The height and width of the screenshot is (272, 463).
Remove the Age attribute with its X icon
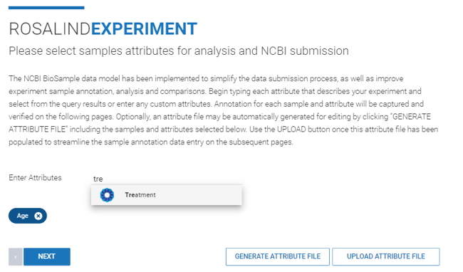(38, 216)
